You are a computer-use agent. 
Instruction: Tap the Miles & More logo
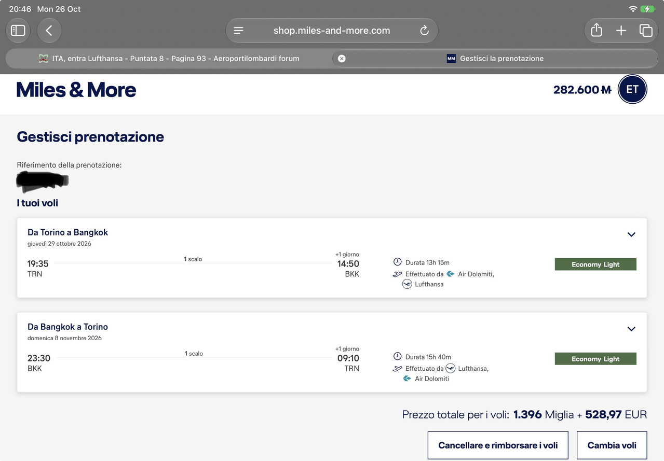click(x=76, y=90)
